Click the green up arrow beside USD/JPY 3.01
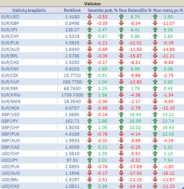184x189 pixels. point(90,160)
